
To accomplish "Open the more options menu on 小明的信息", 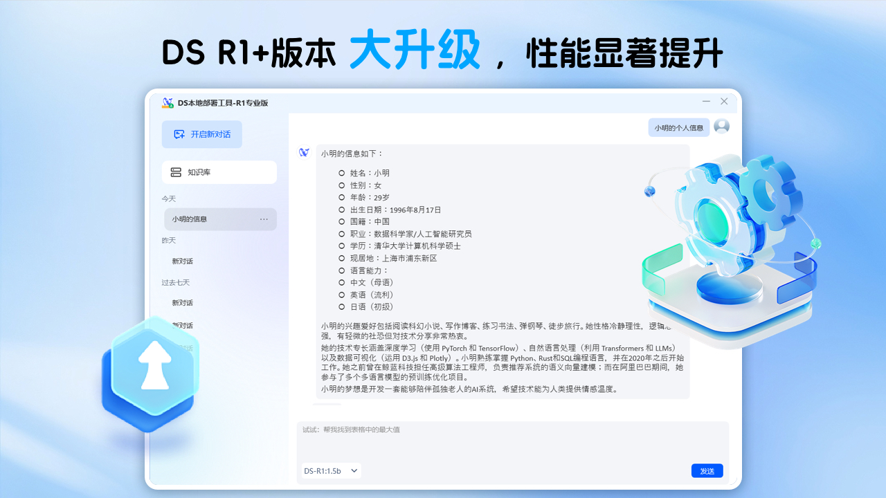I will (x=264, y=219).
